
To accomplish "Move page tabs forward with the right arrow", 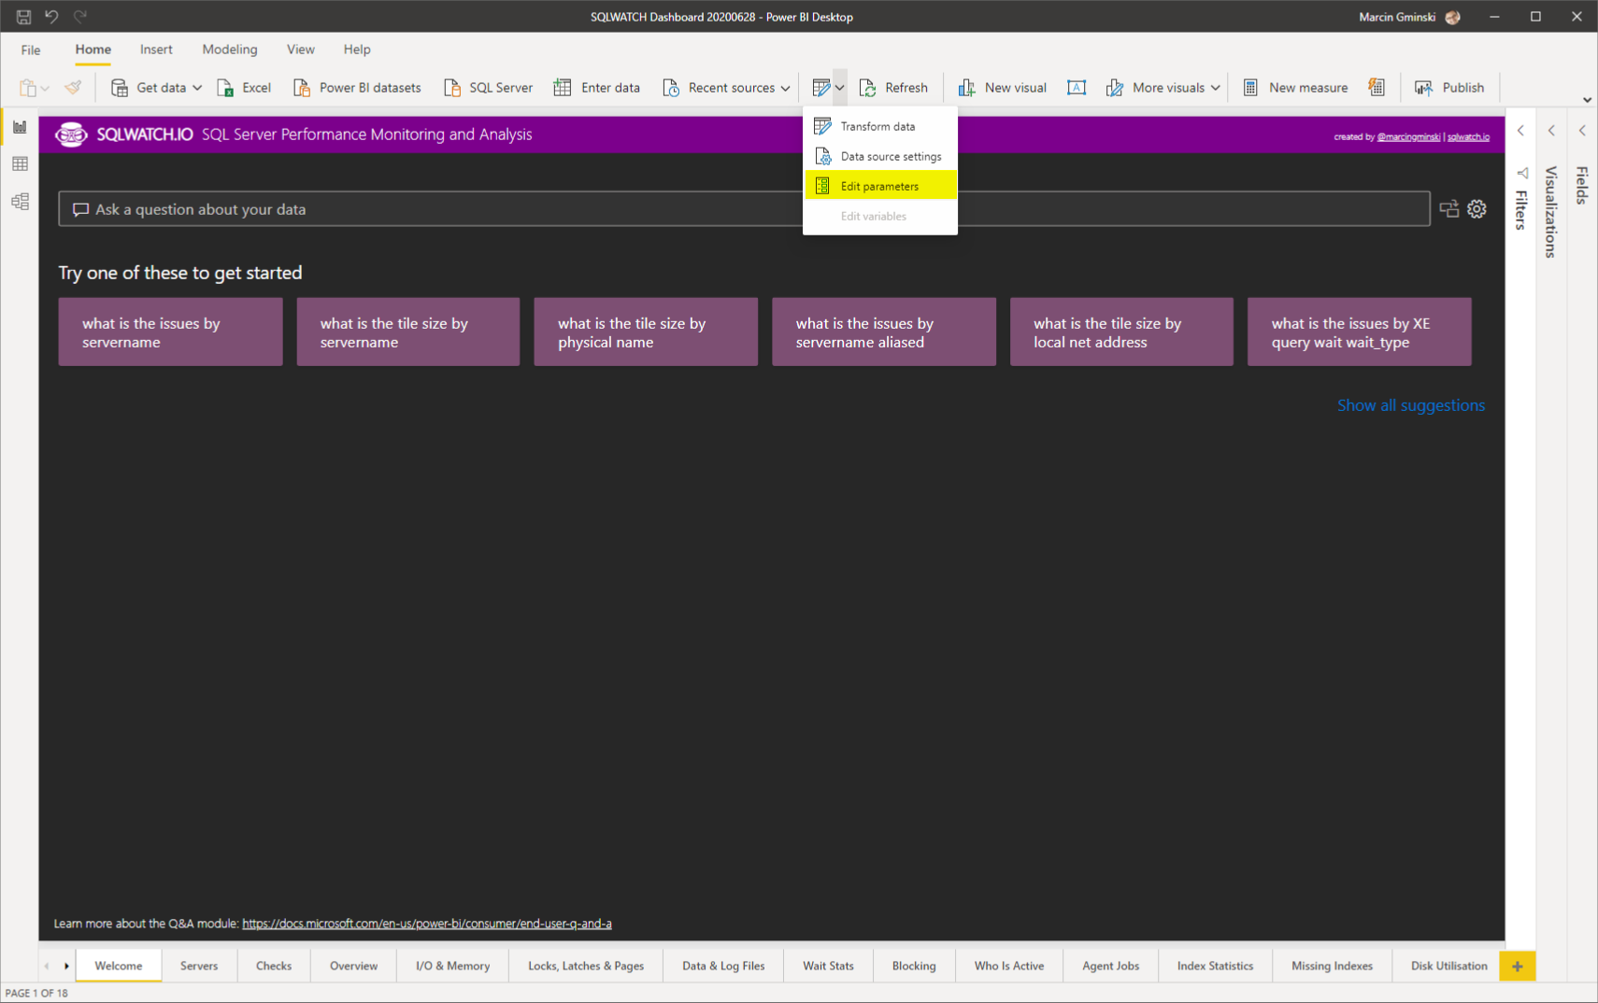I will (x=66, y=966).
